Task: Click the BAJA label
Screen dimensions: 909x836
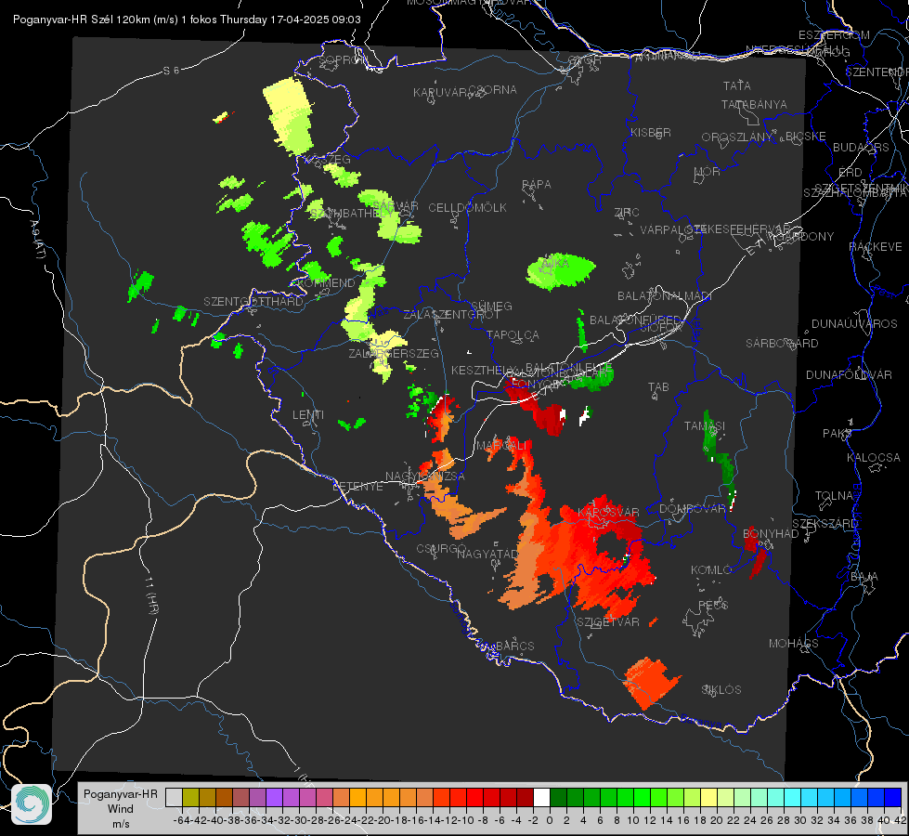Action: [x=864, y=577]
